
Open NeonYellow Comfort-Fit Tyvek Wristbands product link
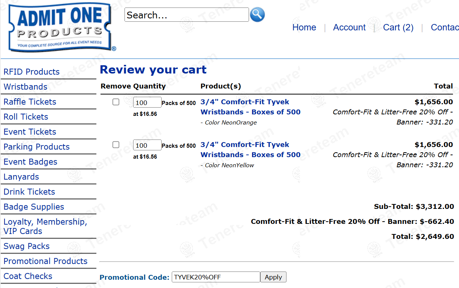(250, 150)
